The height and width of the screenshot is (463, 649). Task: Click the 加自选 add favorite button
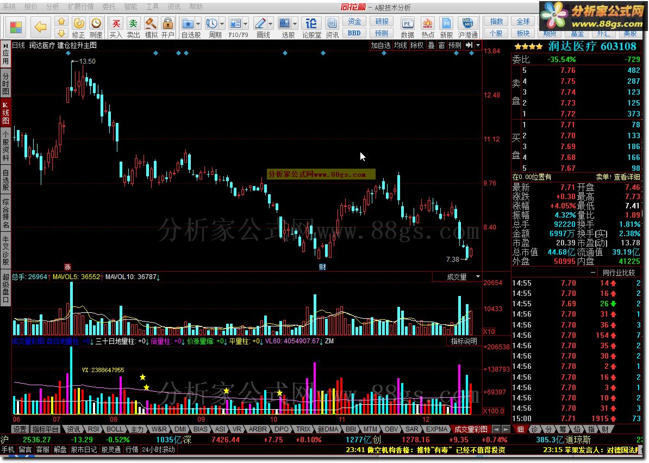pyautogui.click(x=381, y=45)
